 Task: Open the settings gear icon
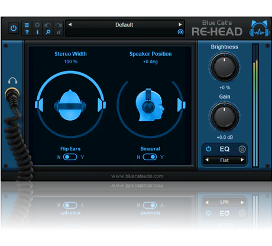(x=37, y=25)
